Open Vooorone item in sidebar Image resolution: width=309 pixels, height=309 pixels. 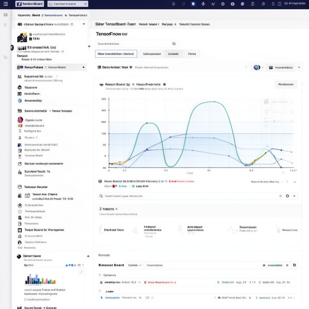[31, 88]
